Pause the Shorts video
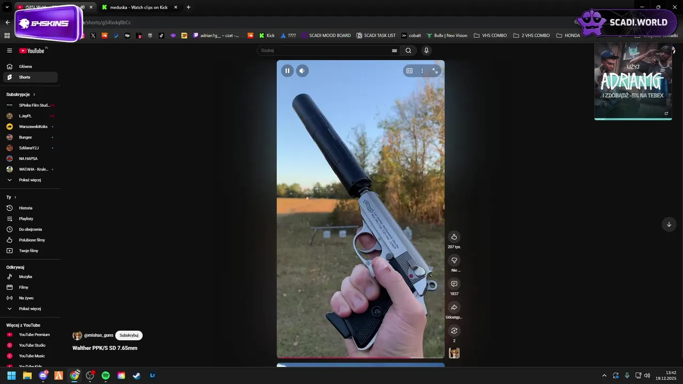Image resolution: width=683 pixels, height=384 pixels. pyautogui.click(x=287, y=71)
